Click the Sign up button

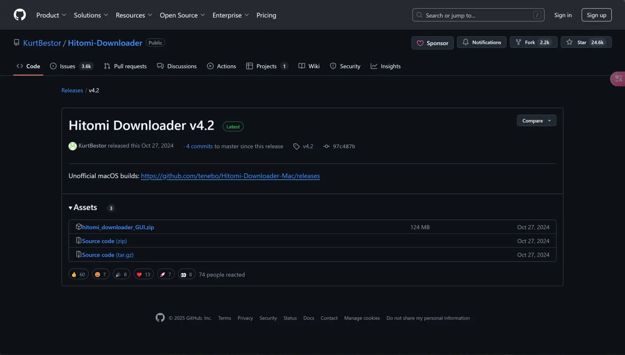(x=596, y=15)
